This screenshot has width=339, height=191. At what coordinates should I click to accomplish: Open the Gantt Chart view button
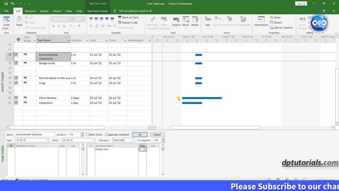(6, 23)
